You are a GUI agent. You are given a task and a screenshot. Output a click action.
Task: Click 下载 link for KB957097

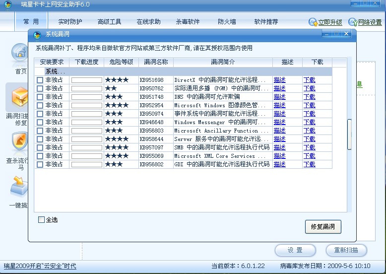coord(309,147)
